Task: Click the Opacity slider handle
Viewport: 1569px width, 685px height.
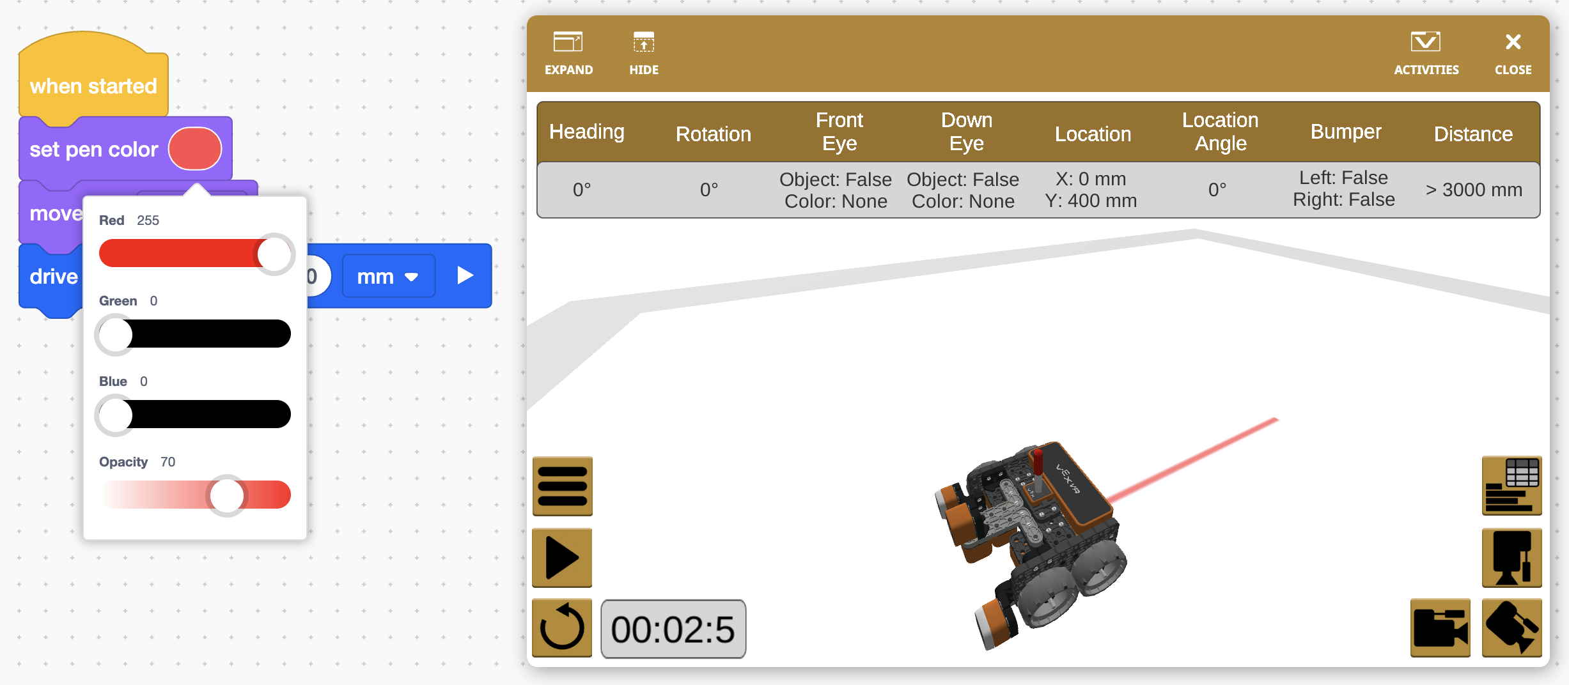Action: pyautogui.click(x=226, y=495)
